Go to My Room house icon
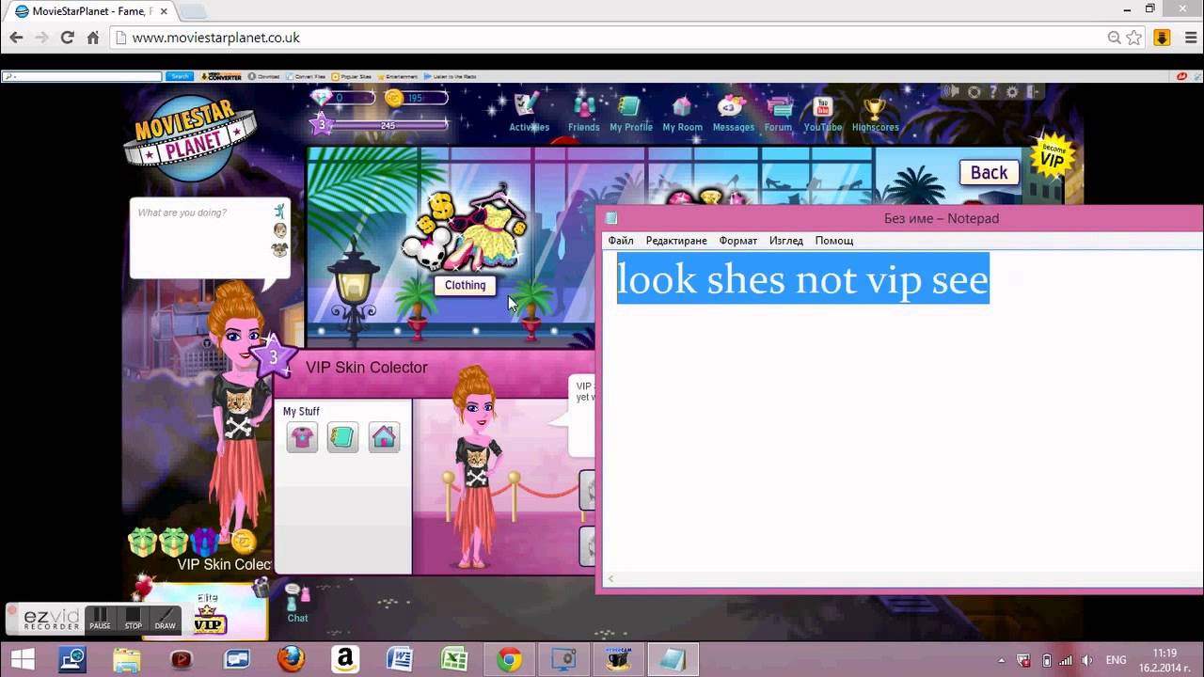Viewport: 1204px width, 677px height. 682,112
